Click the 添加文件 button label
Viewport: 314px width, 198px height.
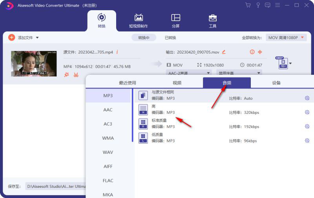pyautogui.click(x=25, y=38)
